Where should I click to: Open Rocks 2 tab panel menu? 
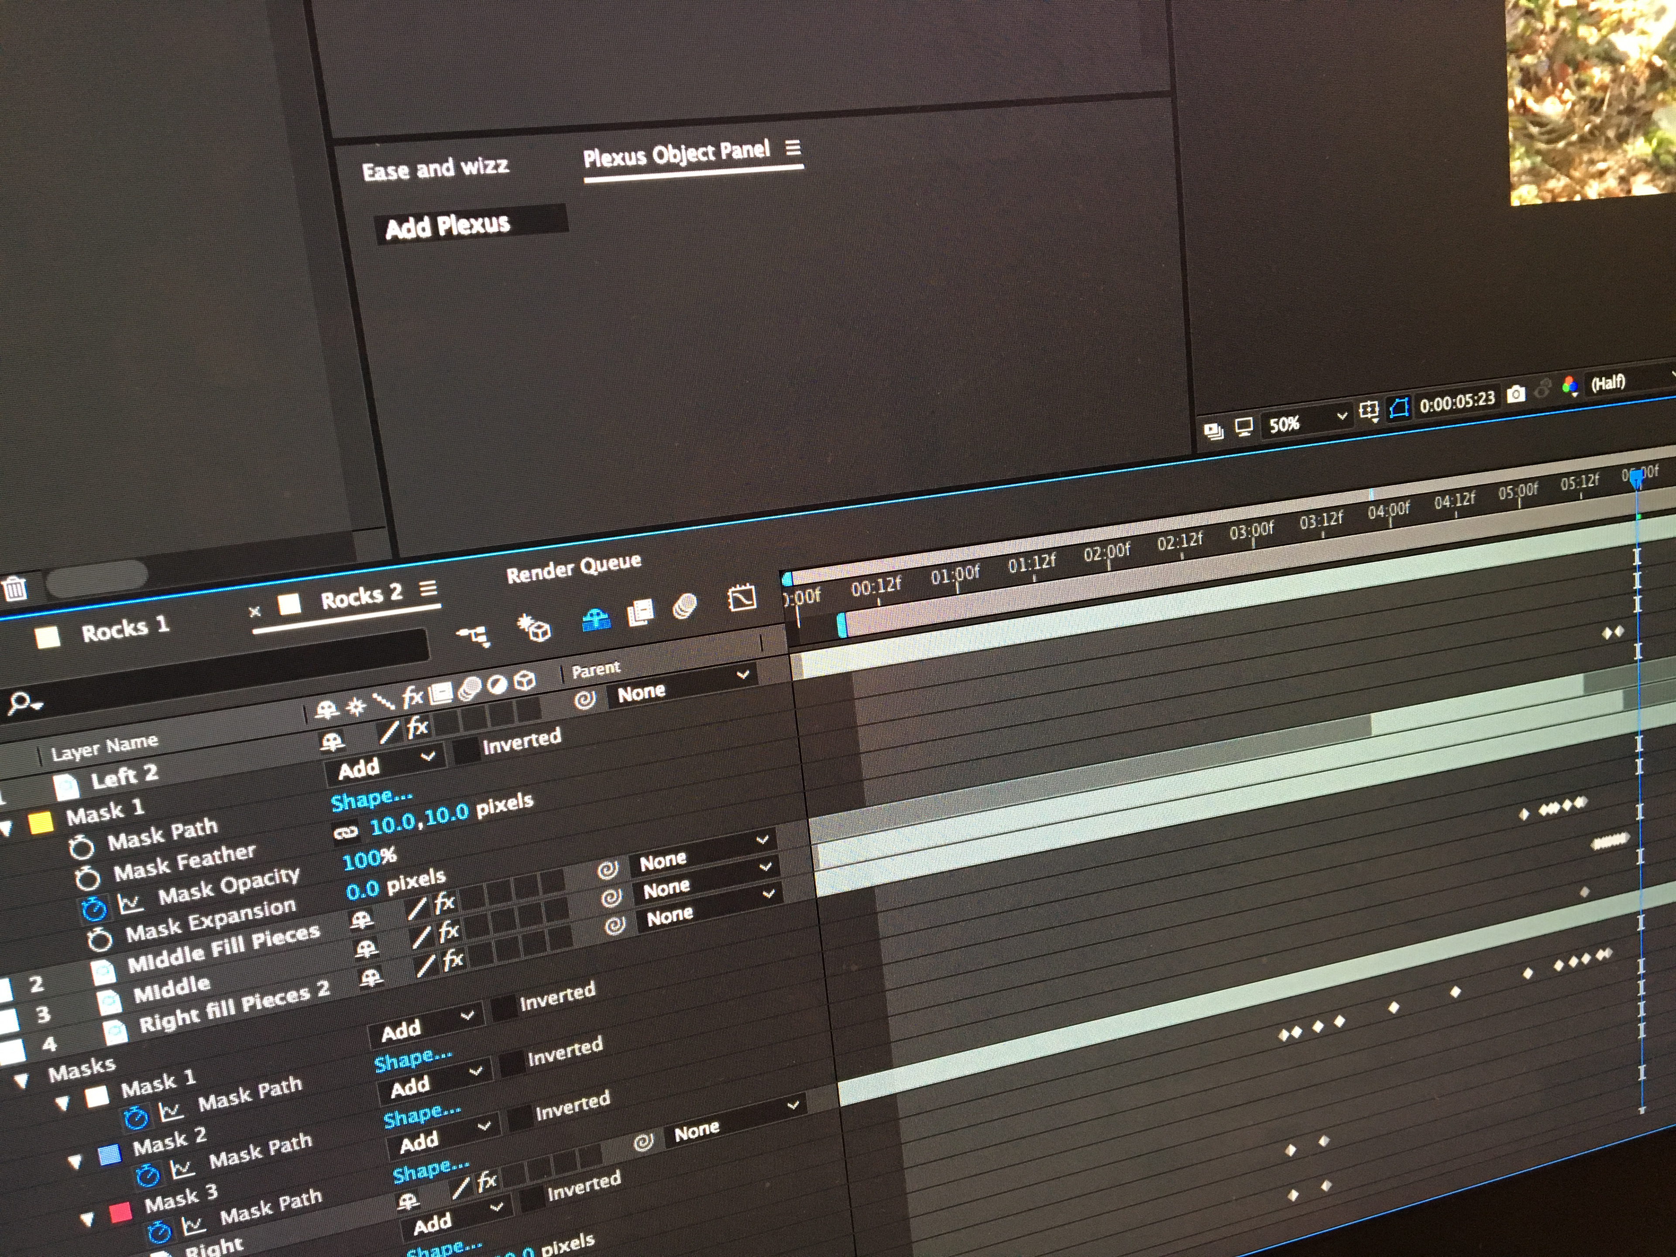pos(427,589)
